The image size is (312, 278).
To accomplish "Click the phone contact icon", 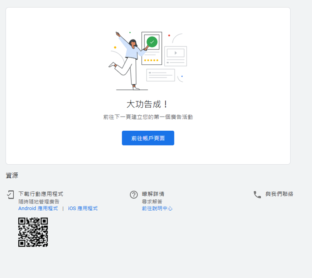I will click(x=257, y=195).
